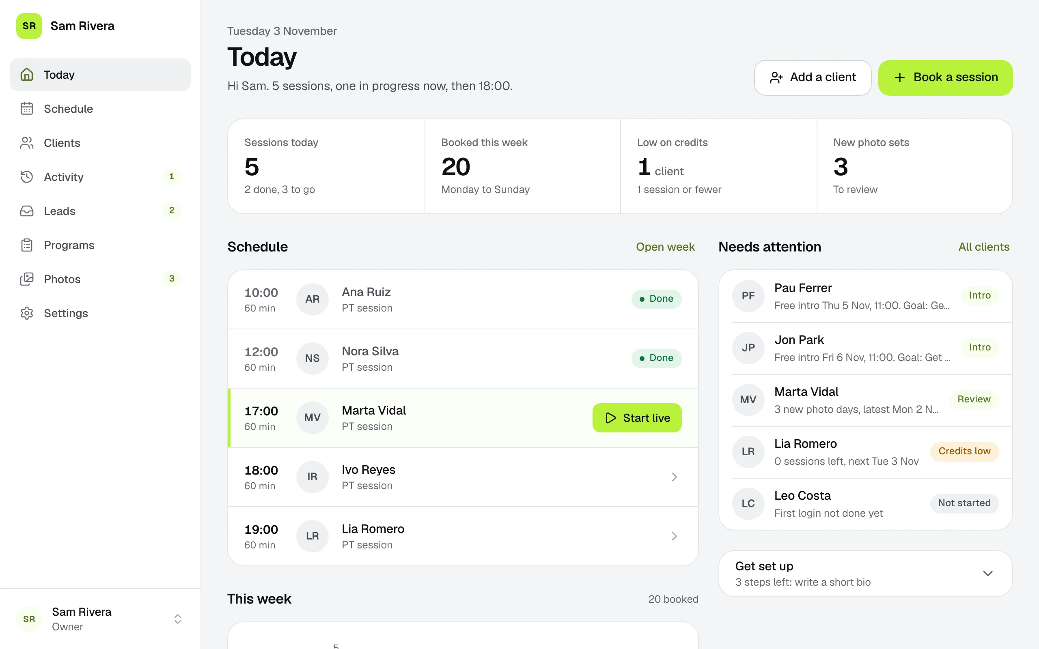This screenshot has height=649, width=1039.
Task: Click the play icon in Start live
Action: (610, 418)
